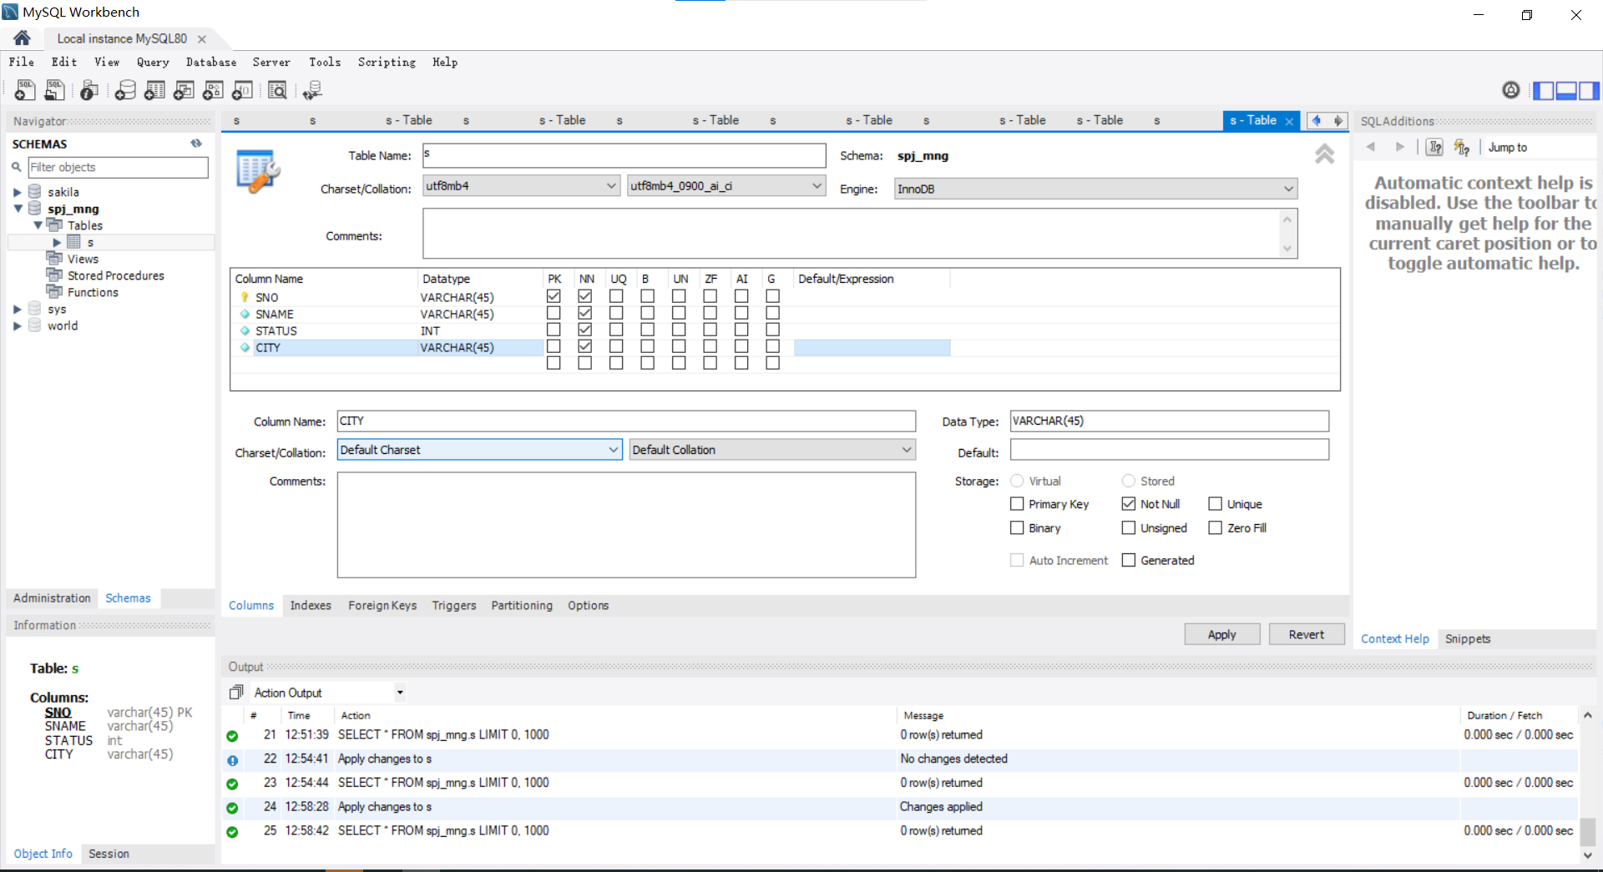Open the Default Collation dropdown
This screenshot has height=872, width=1603.
[x=772, y=450]
